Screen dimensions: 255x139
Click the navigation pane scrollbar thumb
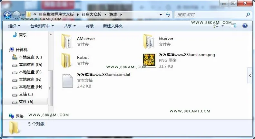[x=50, y=88]
